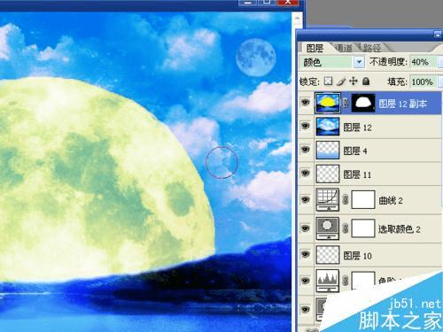Select the 图层 11 layer thumbnail
The image size is (443, 332).
(x=327, y=174)
